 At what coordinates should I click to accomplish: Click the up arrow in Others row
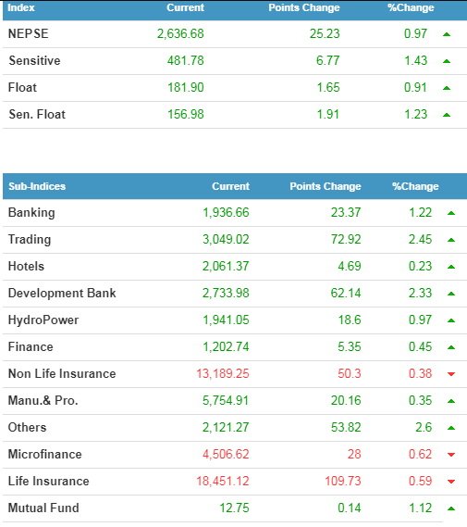[451, 428]
